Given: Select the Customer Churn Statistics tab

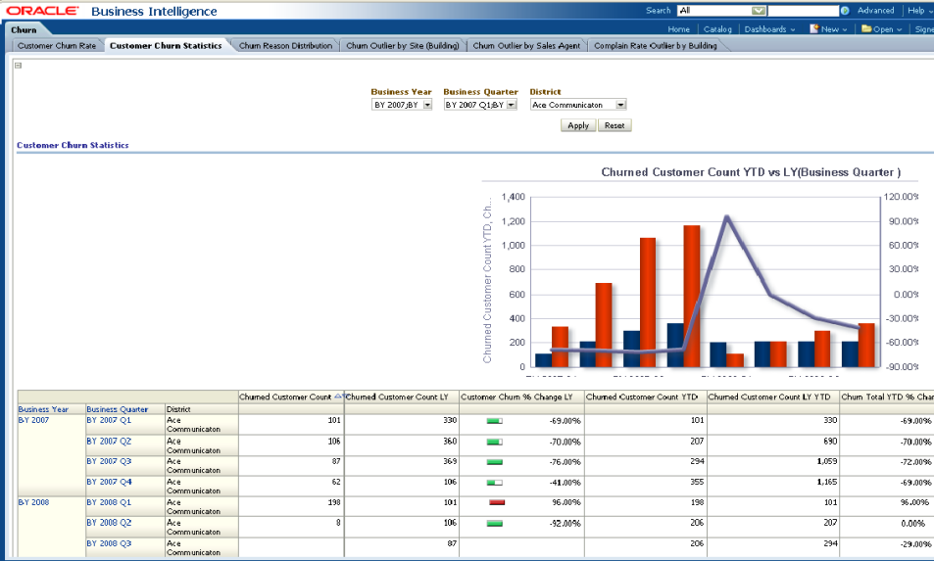Looking at the screenshot, I should coord(166,46).
